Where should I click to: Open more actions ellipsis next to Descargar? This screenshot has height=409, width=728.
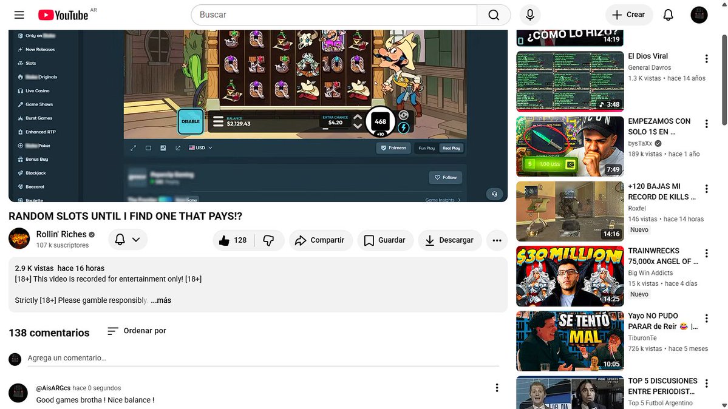497,240
